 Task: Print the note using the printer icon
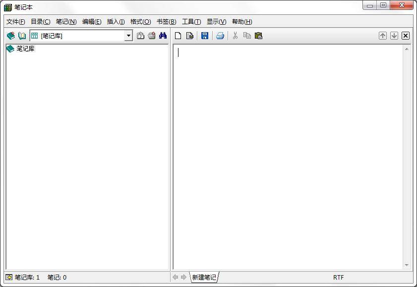point(220,35)
